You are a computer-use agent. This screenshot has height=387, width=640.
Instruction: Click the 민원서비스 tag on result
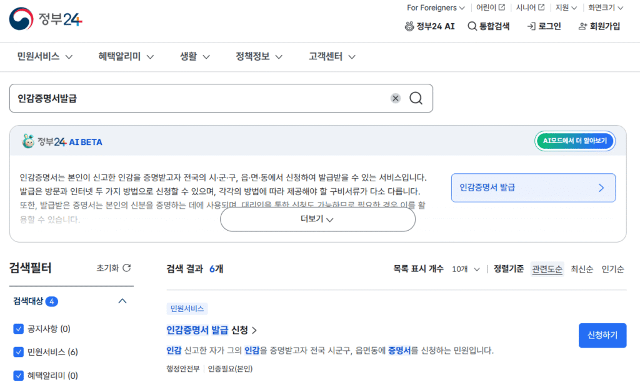(x=187, y=309)
